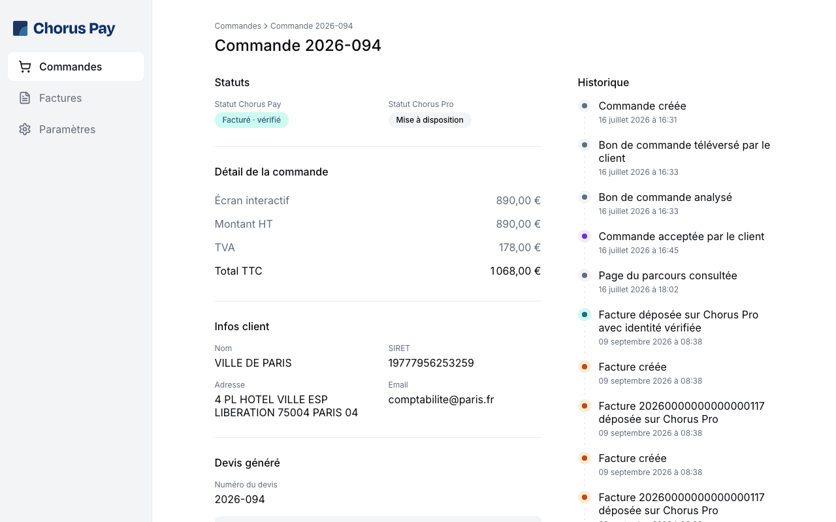Click the Bon de commande téléversé timeline dot
This screenshot has width=836, height=522.
tap(585, 145)
